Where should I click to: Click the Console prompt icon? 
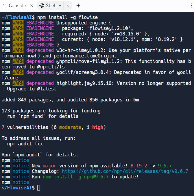[5, 5]
